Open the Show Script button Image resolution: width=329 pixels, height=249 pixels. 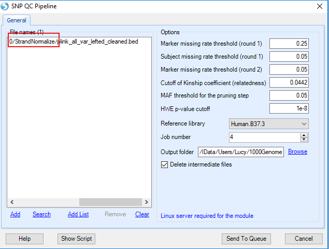[x=76, y=239]
